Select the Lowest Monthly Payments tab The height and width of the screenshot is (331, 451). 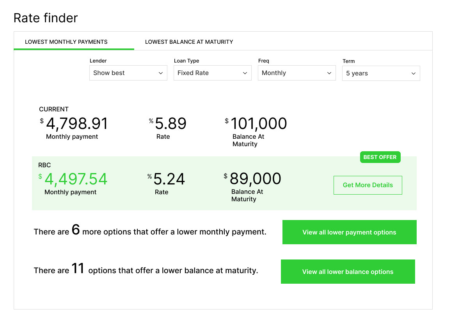click(x=66, y=42)
